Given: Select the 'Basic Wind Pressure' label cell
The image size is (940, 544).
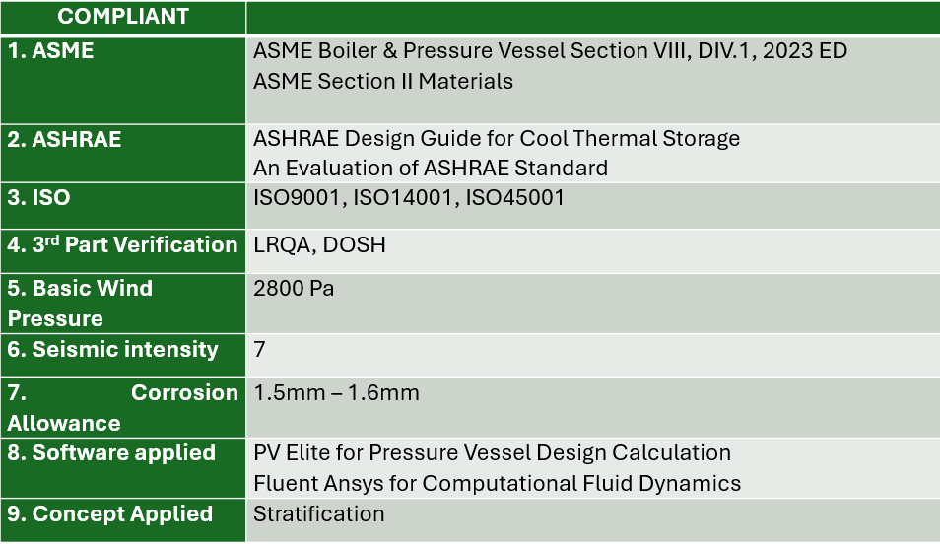Looking at the screenshot, I should 123,304.
